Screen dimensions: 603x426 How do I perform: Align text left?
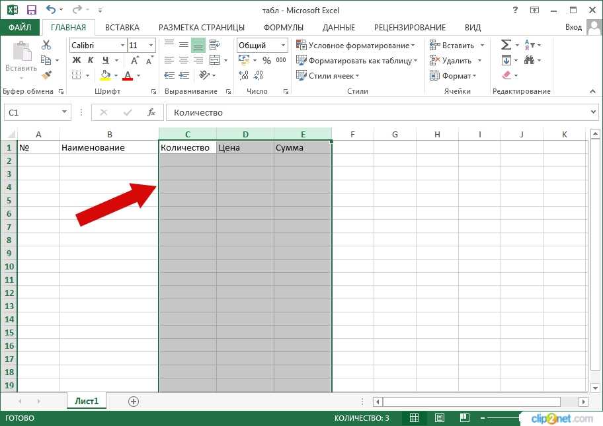(169, 60)
